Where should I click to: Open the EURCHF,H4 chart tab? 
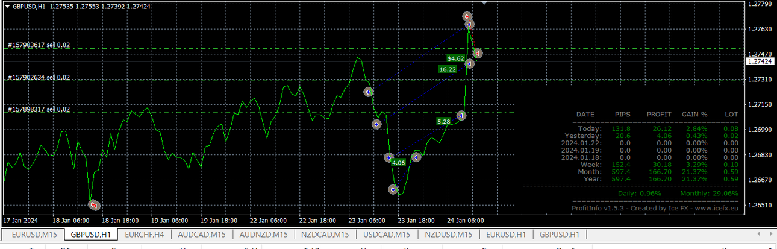point(143,235)
